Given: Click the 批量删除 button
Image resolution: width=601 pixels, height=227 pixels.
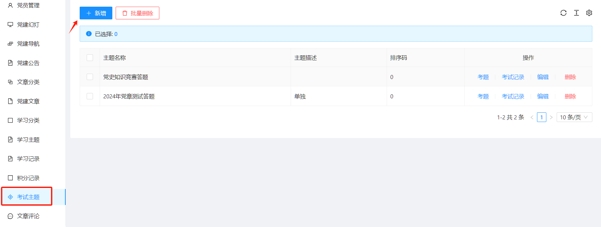Looking at the screenshot, I should coord(137,13).
